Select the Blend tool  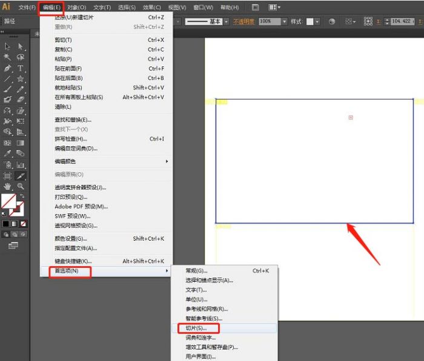pos(21,154)
